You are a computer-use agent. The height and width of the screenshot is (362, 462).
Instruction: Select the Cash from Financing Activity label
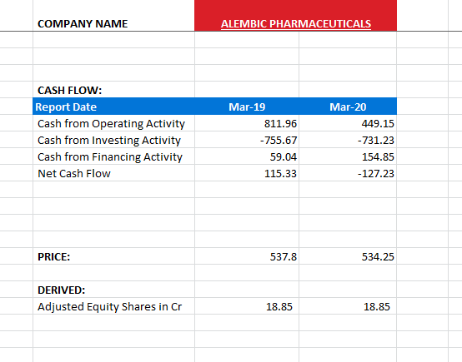pos(113,156)
